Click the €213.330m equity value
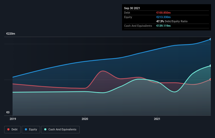Viewport: 215px width, 138px height. coord(163,17)
